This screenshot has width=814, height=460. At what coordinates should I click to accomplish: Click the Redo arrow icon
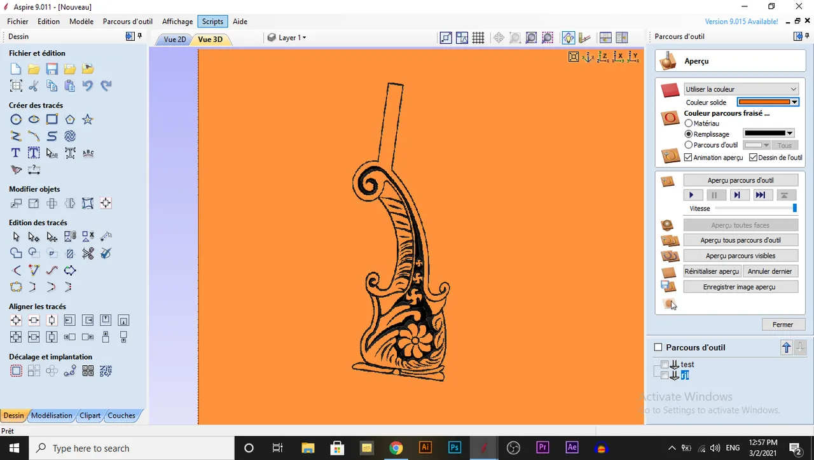106,85
